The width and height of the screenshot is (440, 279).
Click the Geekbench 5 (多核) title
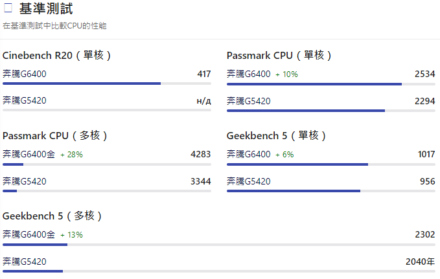click(x=53, y=216)
